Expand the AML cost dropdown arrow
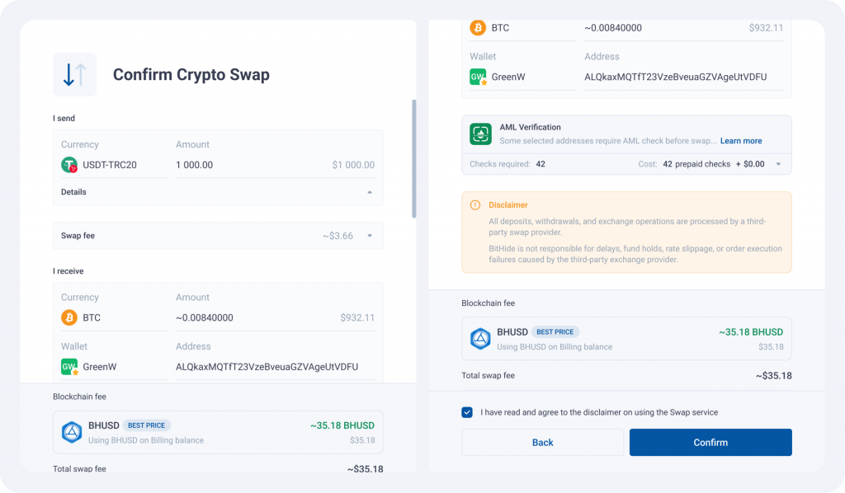This screenshot has height=493, width=845. (x=777, y=164)
